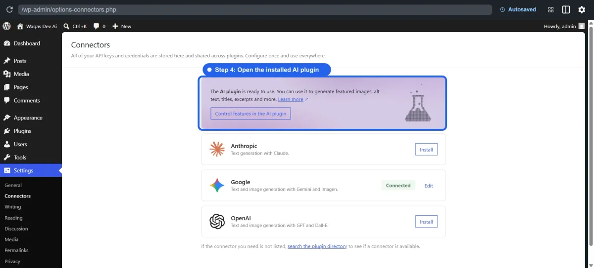Install the Anthropic connector
The image size is (594, 268).
coord(426,150)
